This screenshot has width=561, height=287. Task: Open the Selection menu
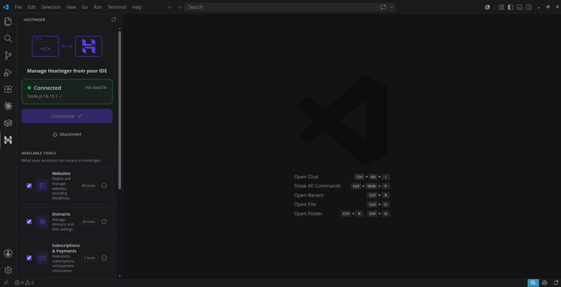(51, 7)
